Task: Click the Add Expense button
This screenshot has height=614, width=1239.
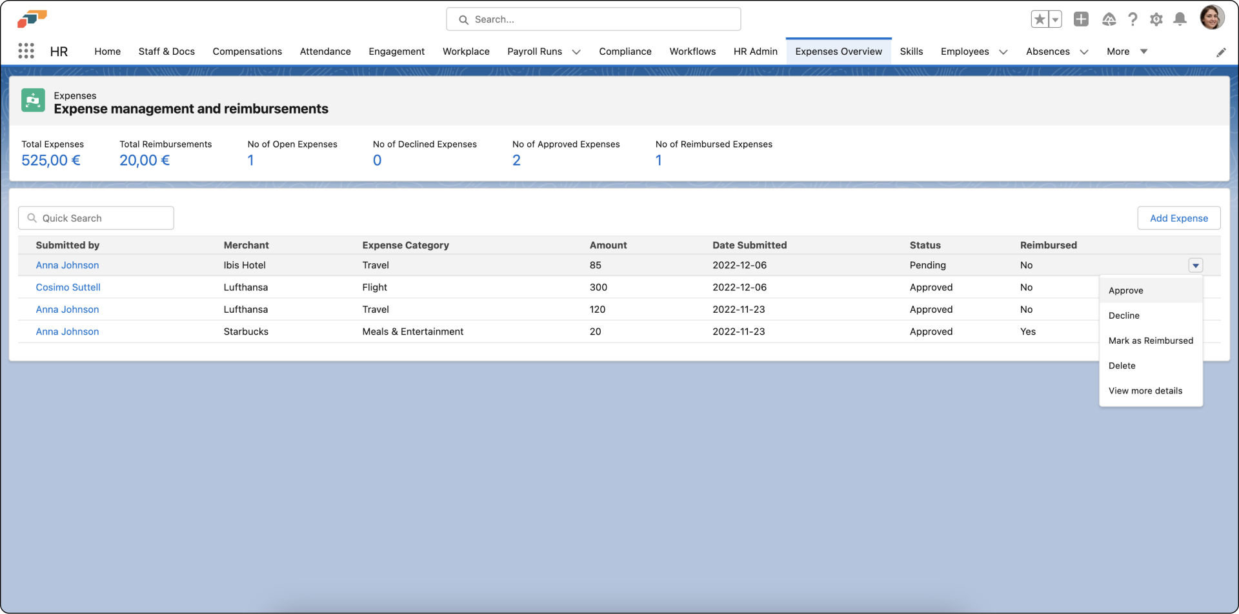Action: (x=1178, y=218)
